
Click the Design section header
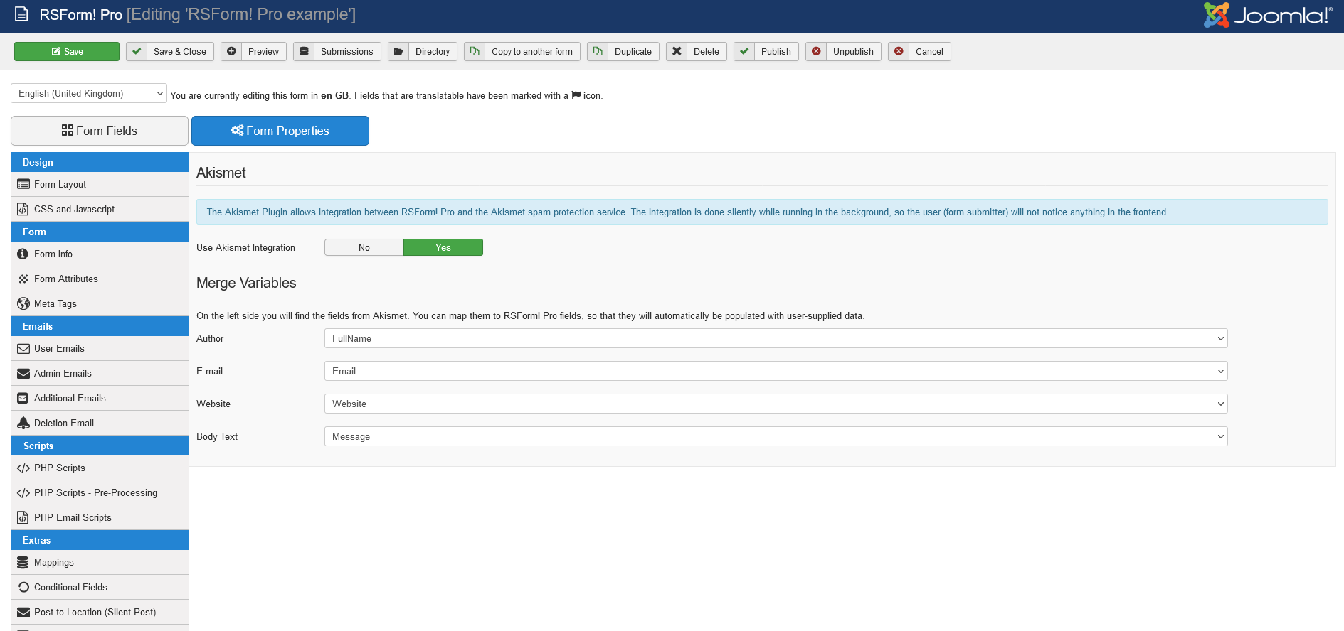coord(100,162)
